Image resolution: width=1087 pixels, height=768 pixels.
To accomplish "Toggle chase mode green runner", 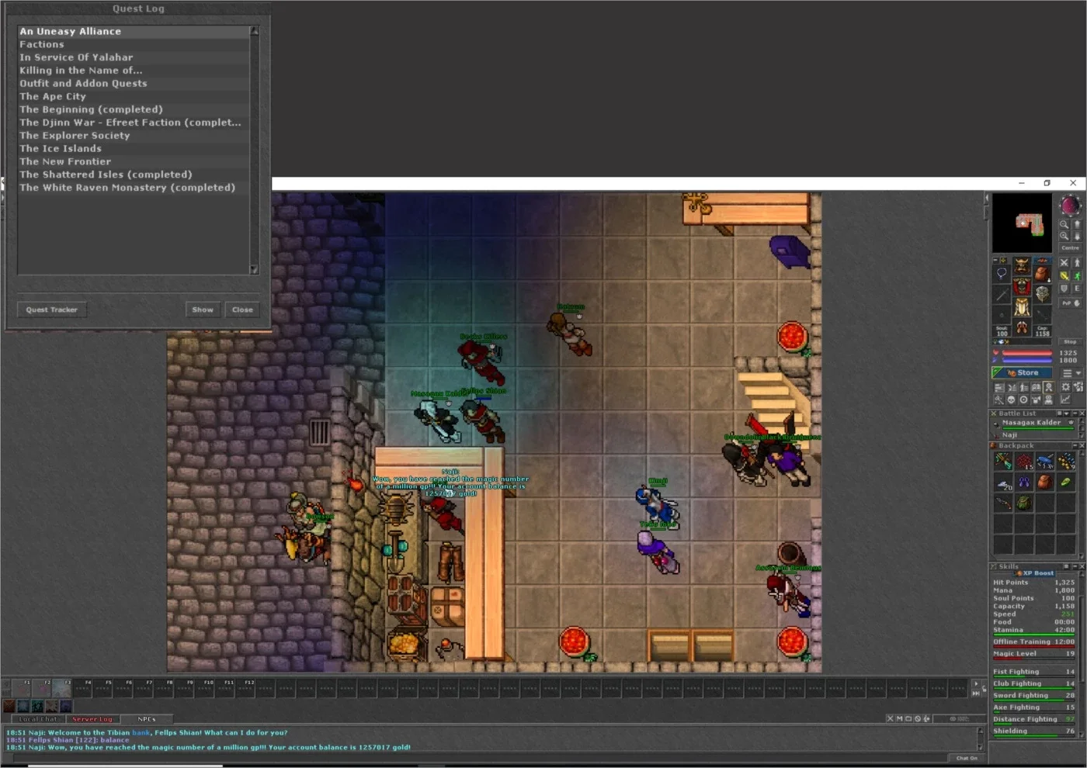I will pyautogui.click(x=1077, y=275).
